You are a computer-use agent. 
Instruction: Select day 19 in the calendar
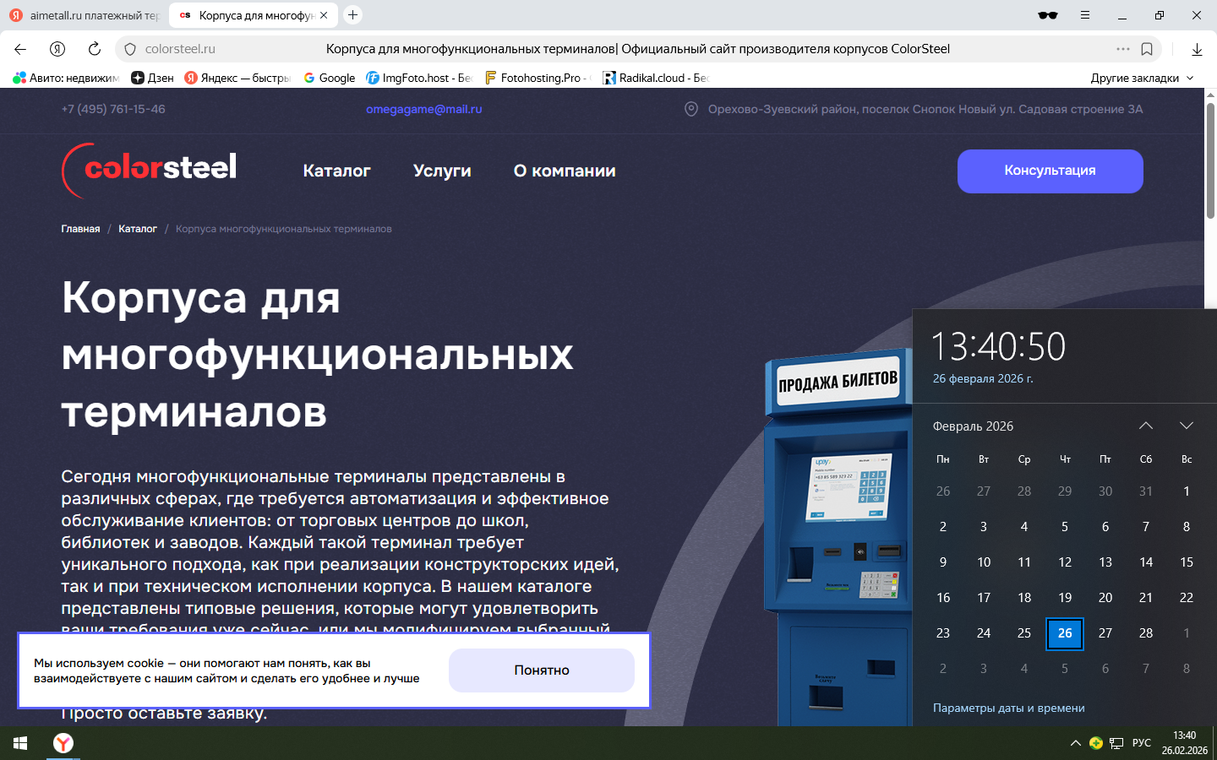click(x=1065, y=598)
